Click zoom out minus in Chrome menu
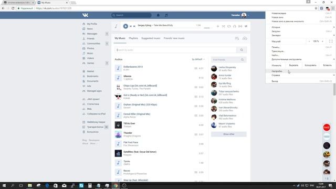Viewport: 336px width, 189px height. [309, 41]
